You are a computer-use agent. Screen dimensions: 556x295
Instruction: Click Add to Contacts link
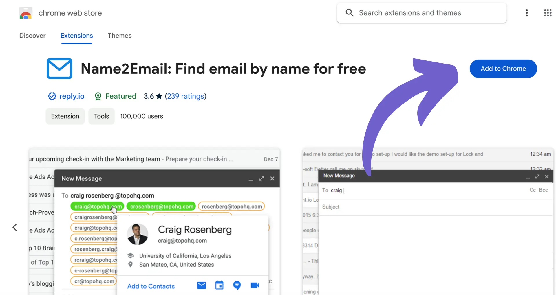[x=151, y=286]
